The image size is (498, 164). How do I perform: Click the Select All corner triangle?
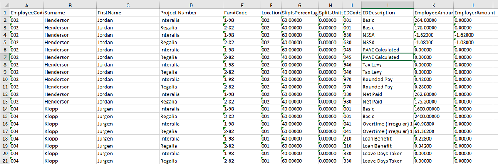point(5,5)
